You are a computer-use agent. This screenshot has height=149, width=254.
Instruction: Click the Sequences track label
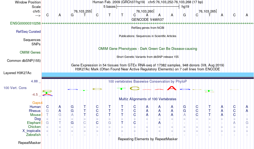(32, 40)
